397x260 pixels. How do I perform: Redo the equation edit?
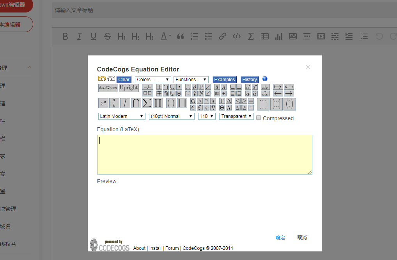click(x=111, y=79)
